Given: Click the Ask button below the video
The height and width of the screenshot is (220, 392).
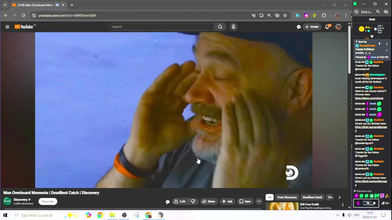Looking at the screenshot, I should click(227, 201).
